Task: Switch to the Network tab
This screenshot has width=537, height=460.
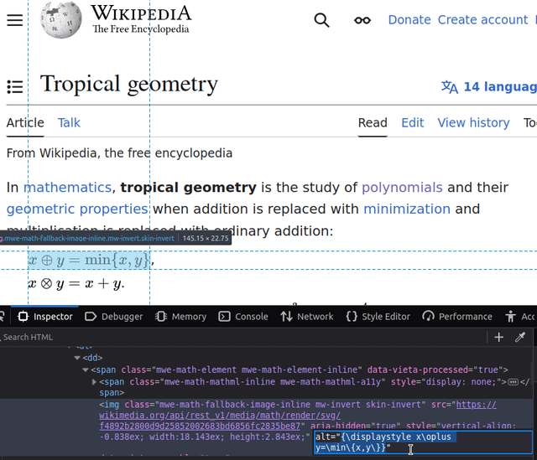Action: point(307,316)
